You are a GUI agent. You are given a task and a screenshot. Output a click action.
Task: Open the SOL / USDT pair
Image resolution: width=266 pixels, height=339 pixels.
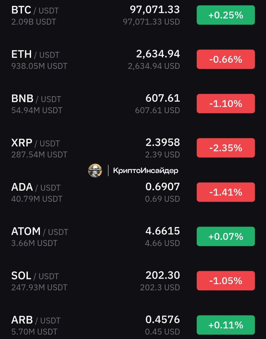(x=133, y=281)
